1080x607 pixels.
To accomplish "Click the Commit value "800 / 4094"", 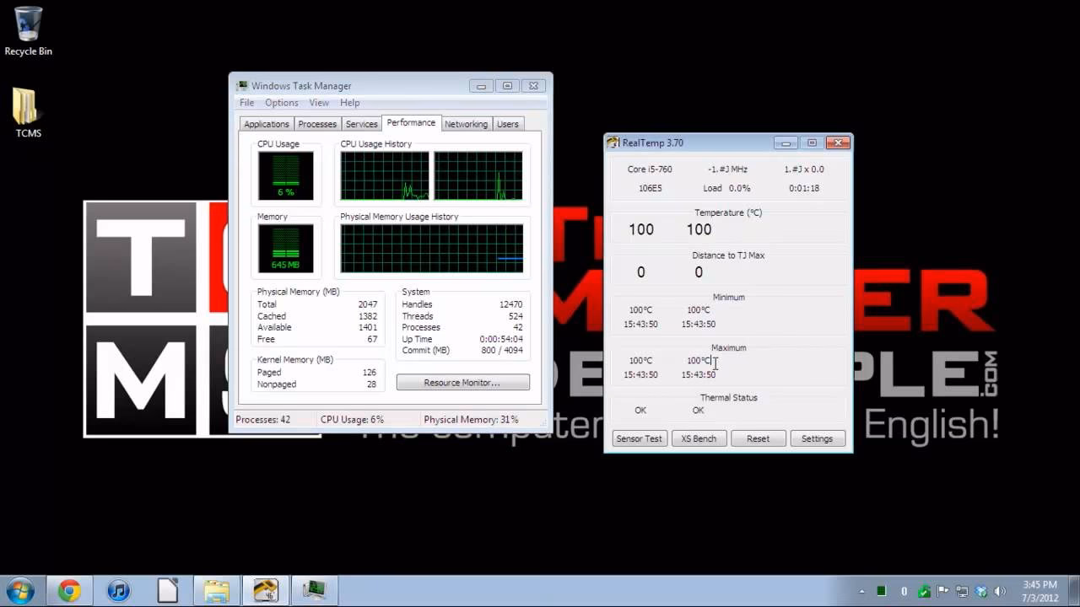I will (x=501, y=351).
